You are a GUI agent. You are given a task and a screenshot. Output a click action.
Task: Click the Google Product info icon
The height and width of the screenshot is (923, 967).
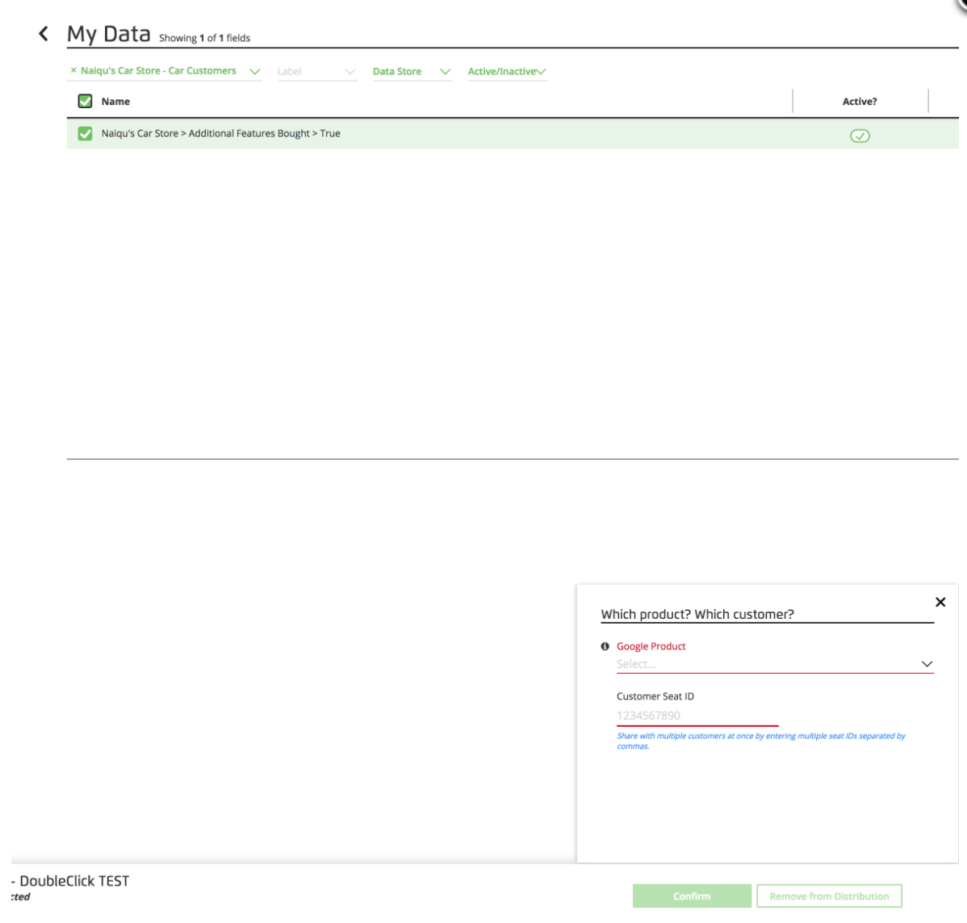[x=605, y=646]
